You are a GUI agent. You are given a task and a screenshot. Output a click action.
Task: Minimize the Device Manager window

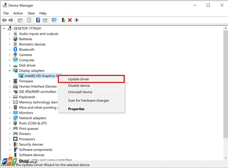point(195,5)
